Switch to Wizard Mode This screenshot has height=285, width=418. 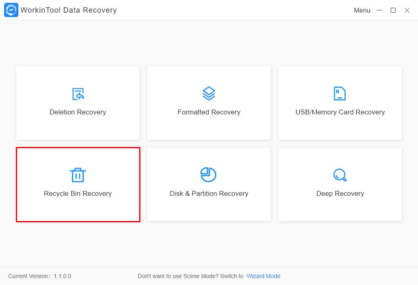coord(263,276)
